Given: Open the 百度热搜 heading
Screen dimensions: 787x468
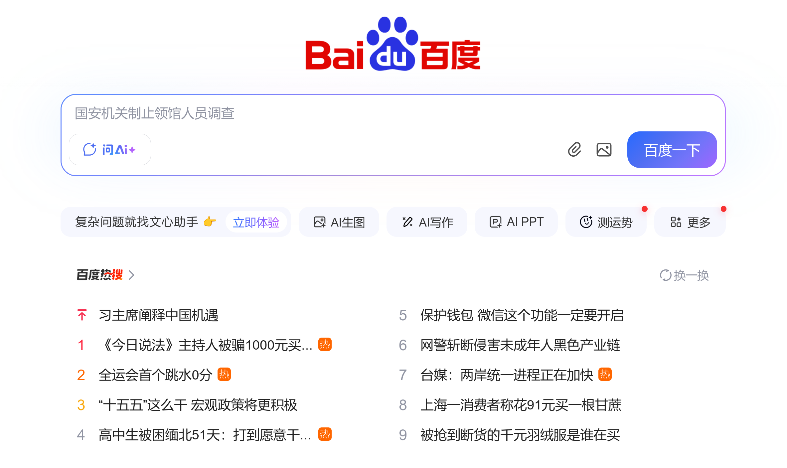Looking at the screenshot, I should pos(100,275).
